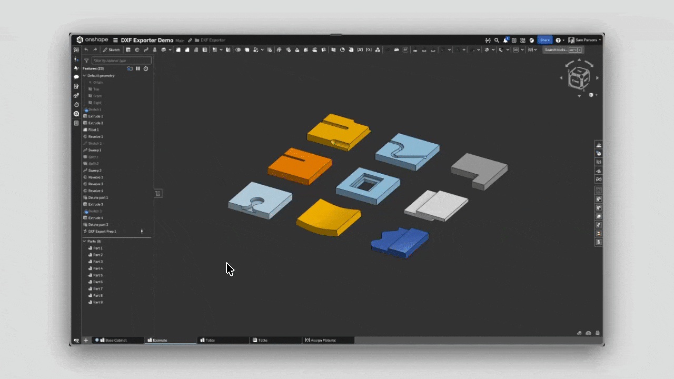
Task: Open regeneration times stopwatch icon
Action: tap(146, 68)
